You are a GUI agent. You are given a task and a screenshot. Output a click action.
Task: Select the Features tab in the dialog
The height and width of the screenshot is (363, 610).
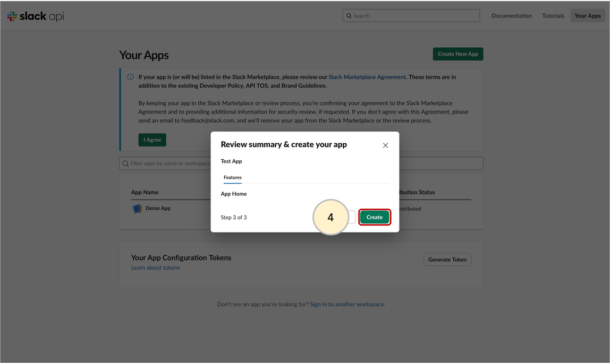click(232, 177)
